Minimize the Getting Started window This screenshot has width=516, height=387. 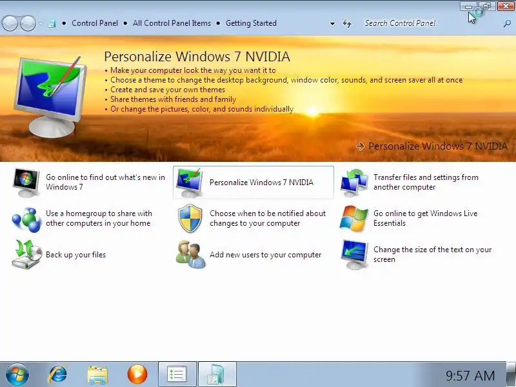[x=469, y=6]
